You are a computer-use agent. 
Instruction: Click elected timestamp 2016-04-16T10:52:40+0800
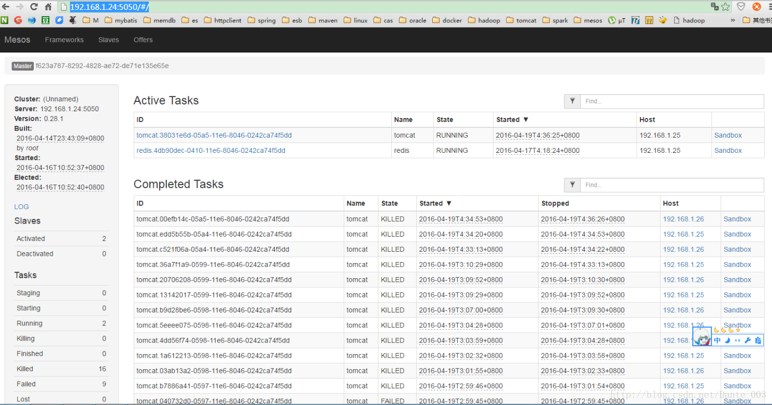pyautogui.click(x=60, y=187)
